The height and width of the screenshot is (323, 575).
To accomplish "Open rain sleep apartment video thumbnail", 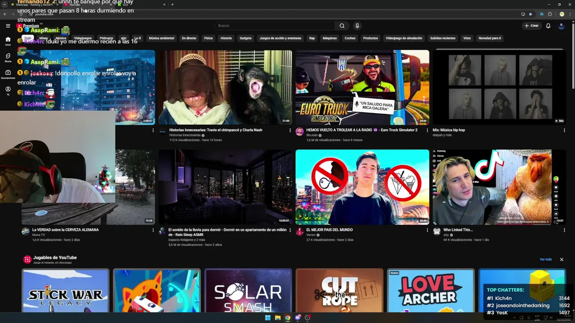I will click(225, 187).
